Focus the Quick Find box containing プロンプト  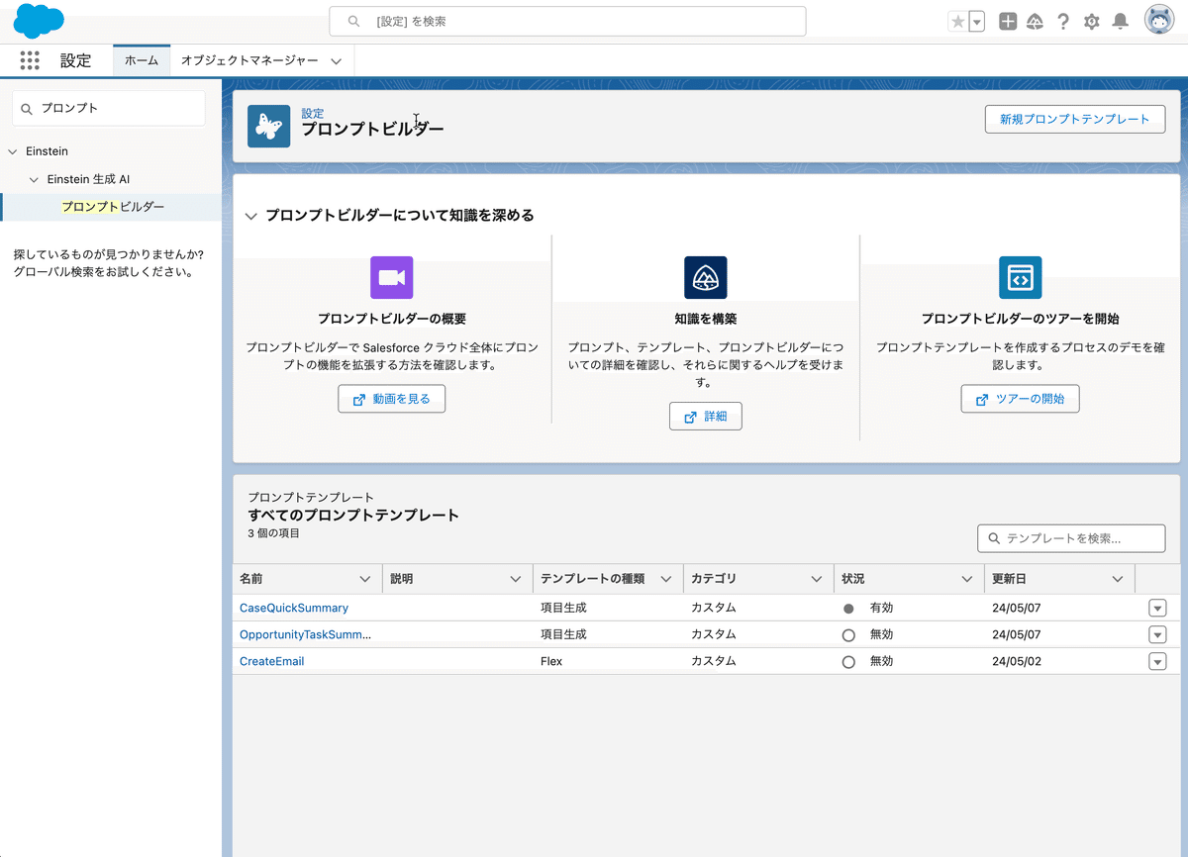(x=109, y=109)
